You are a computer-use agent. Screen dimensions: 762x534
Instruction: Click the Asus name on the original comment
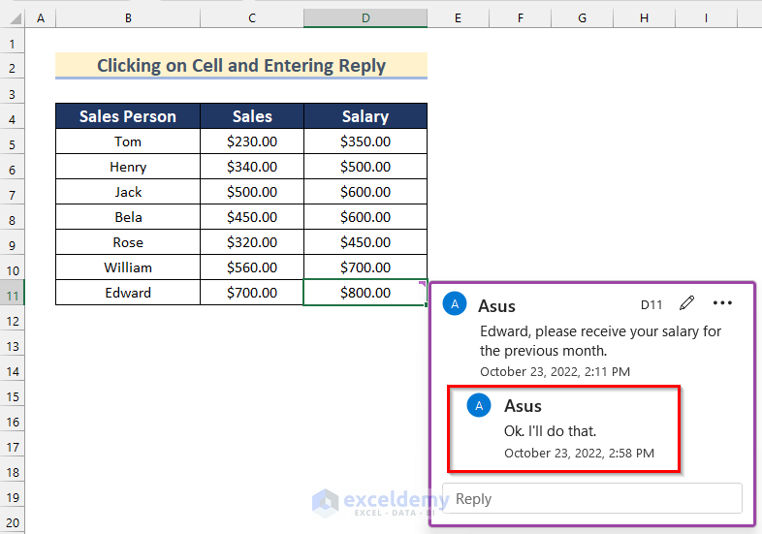[496, 306]
